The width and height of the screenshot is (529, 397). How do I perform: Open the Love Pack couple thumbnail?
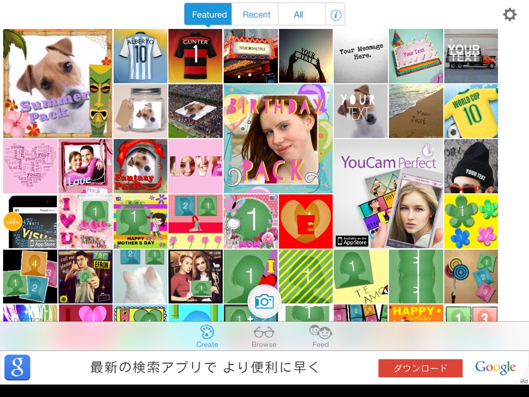coord(85,166)
